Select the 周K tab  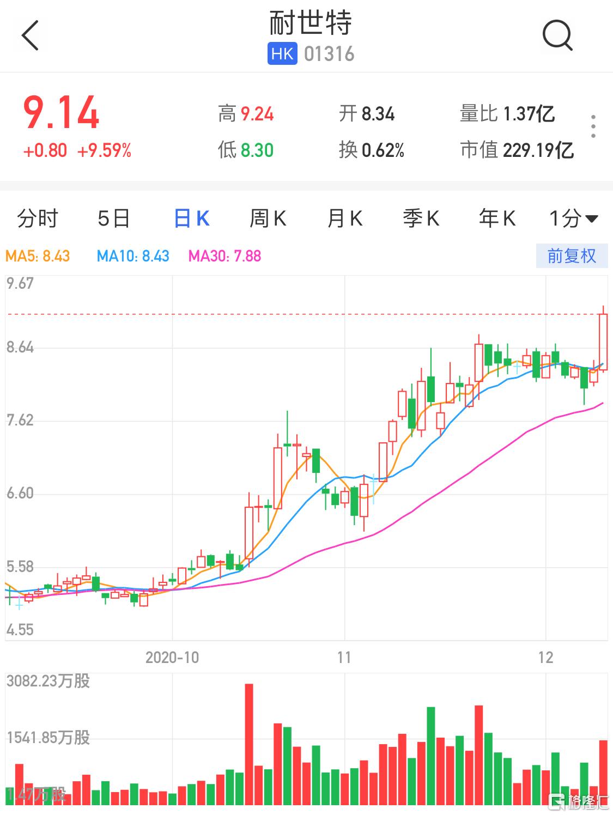coord(268,219)
